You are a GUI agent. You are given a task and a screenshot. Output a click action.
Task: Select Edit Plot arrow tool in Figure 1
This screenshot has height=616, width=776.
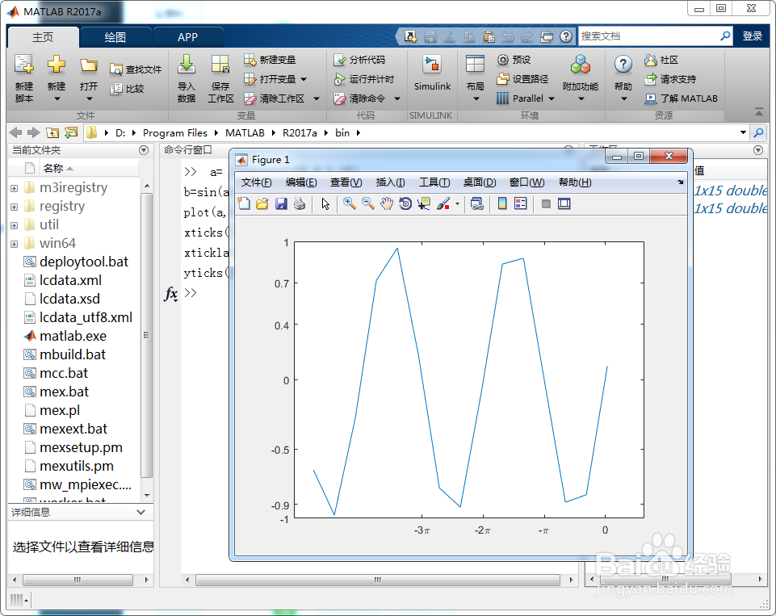point(325,203)
